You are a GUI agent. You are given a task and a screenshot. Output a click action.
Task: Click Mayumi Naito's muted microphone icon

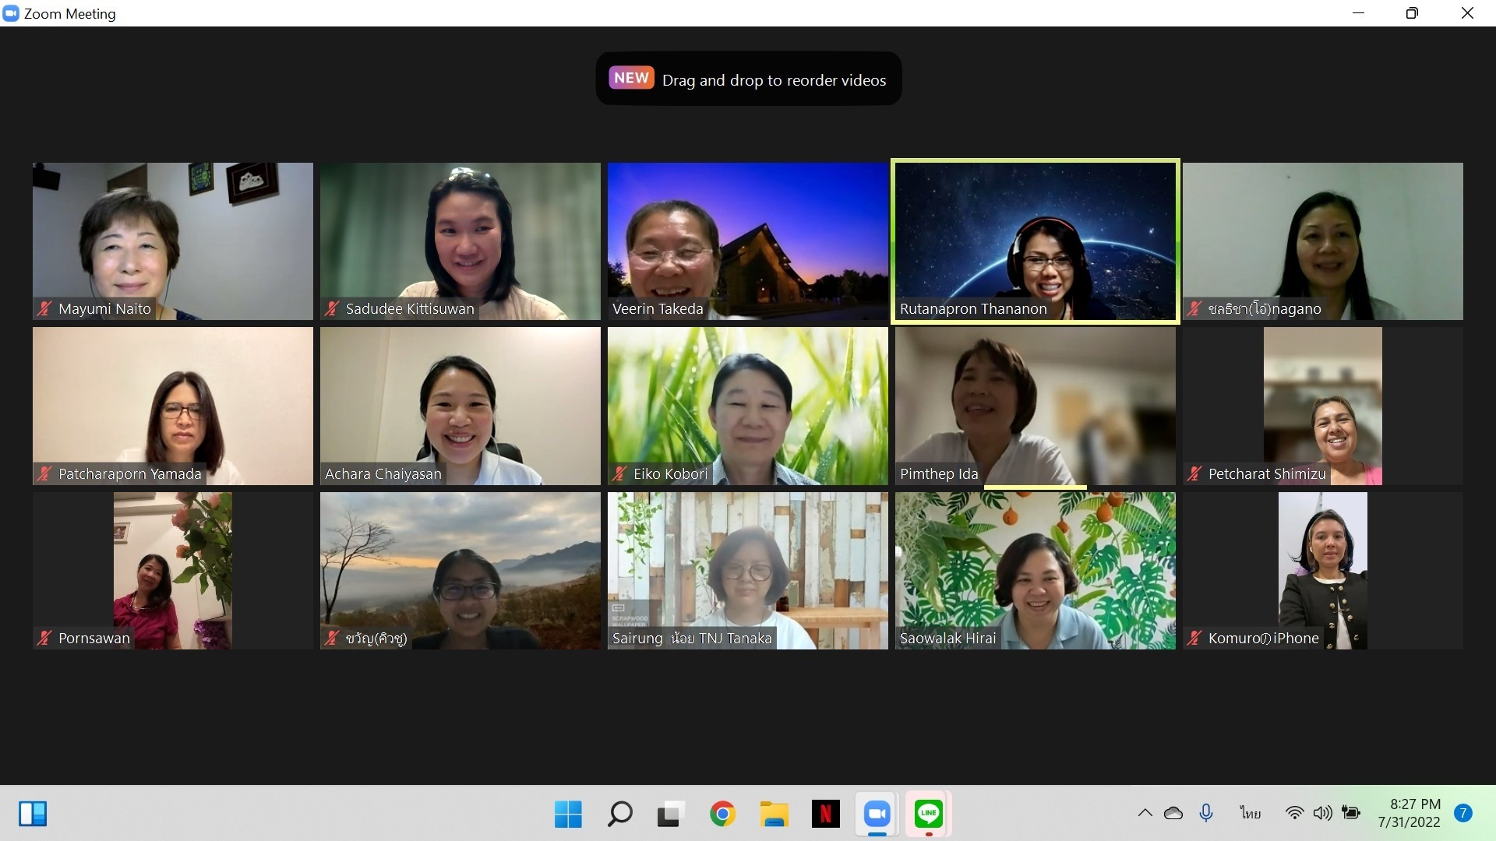point(44,308)
